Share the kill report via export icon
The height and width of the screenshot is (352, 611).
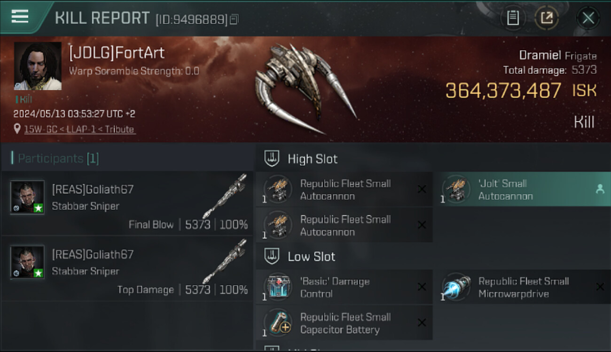547,18
